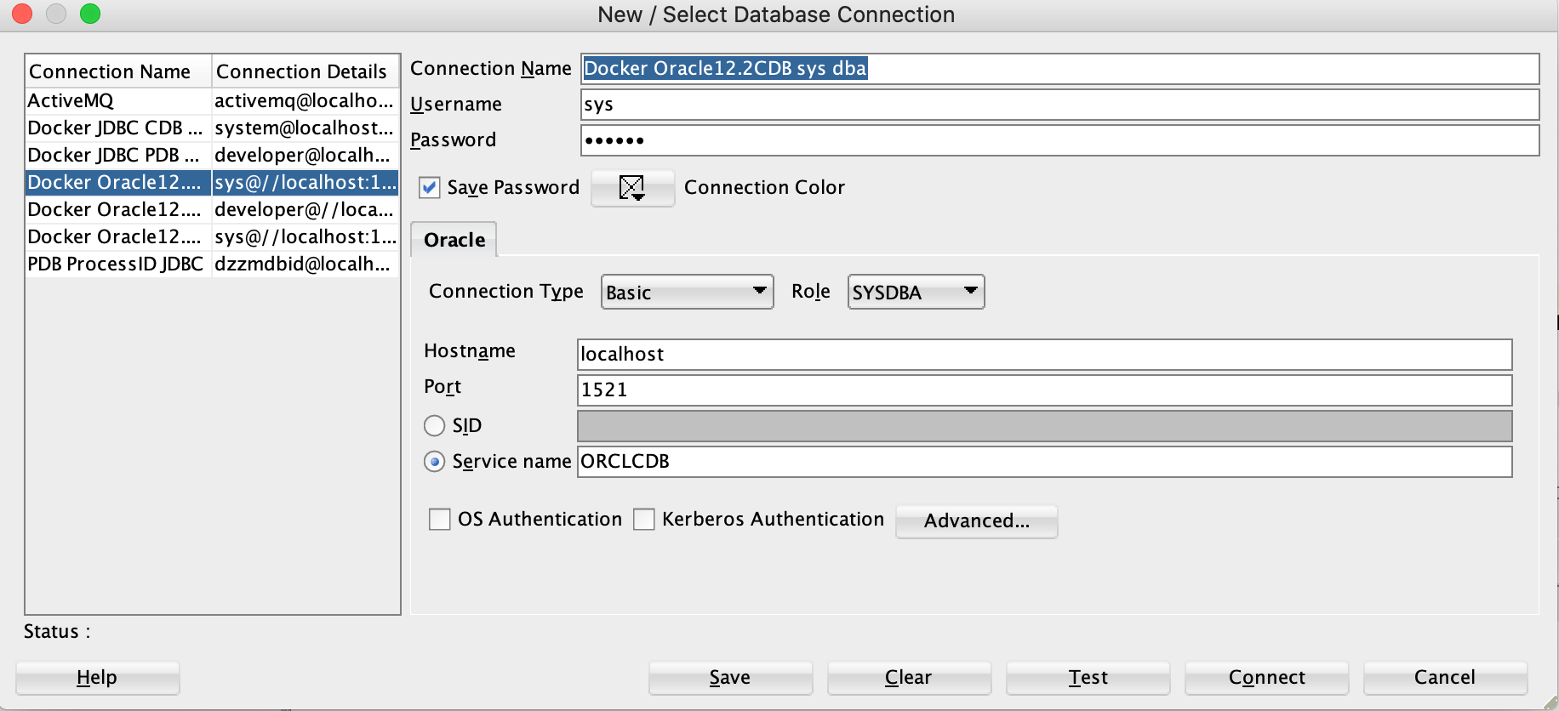Toggle the Save Password checkbox
The height and width of the screenshot is (711, 1559).
[x=431, y=188]
